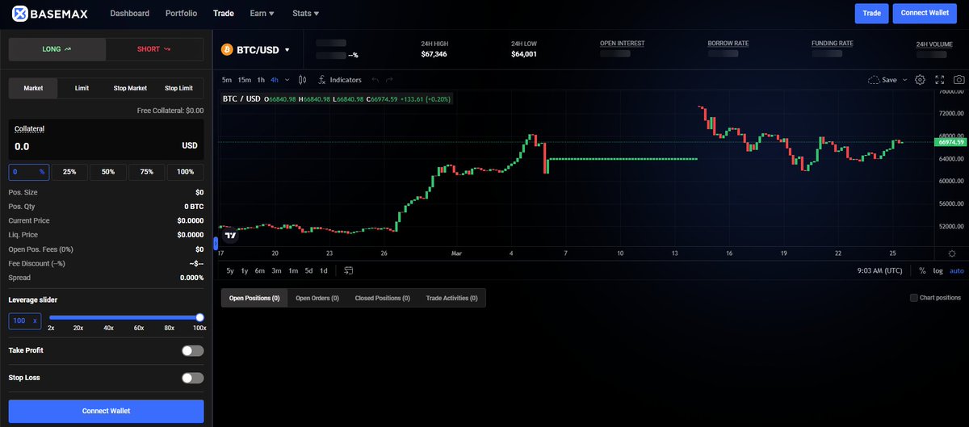969x427 pixels.
Task: Toggle auto scale on chart
Action: pos(956,270)
